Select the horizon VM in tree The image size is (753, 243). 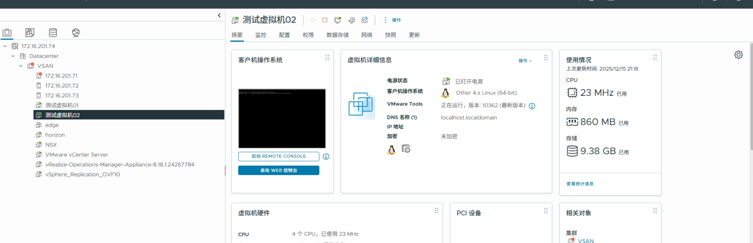click(x=55, y=135)
